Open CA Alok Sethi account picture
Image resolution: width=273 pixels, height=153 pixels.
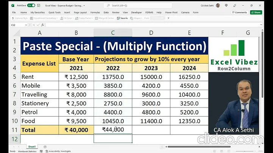218,6
